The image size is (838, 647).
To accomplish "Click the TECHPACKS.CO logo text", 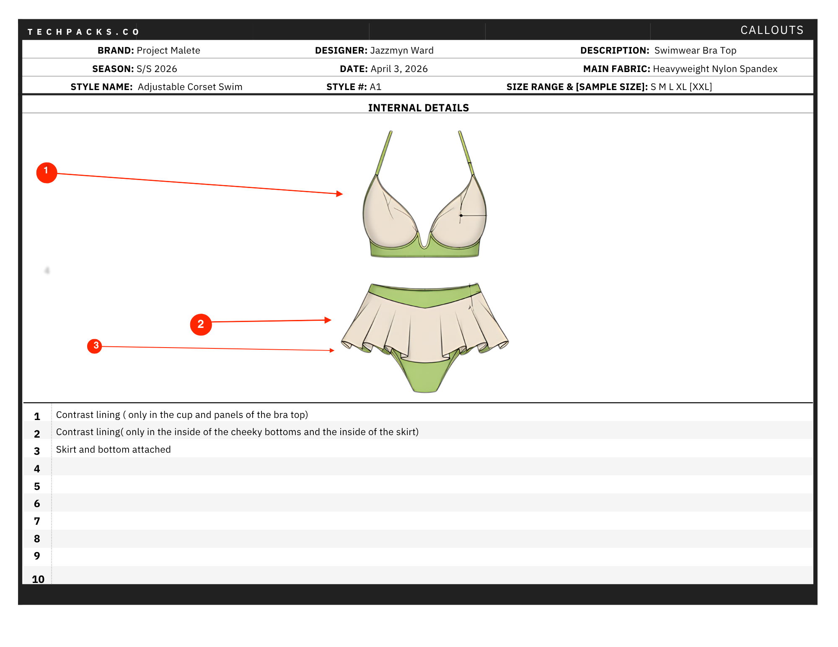I will tap(83, 32).
